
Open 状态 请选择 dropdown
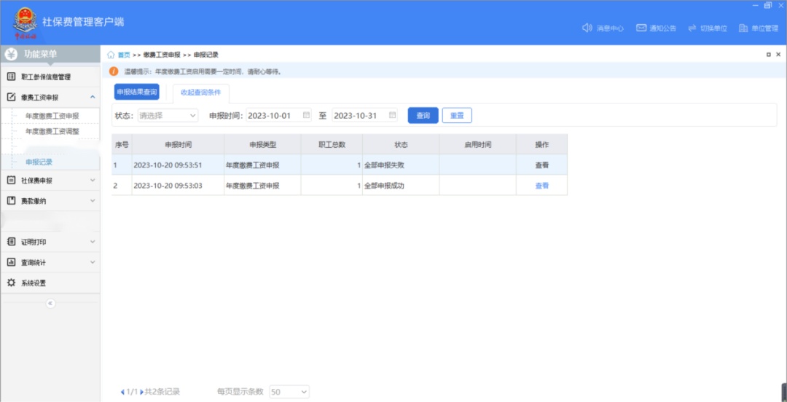coord(168,115)
